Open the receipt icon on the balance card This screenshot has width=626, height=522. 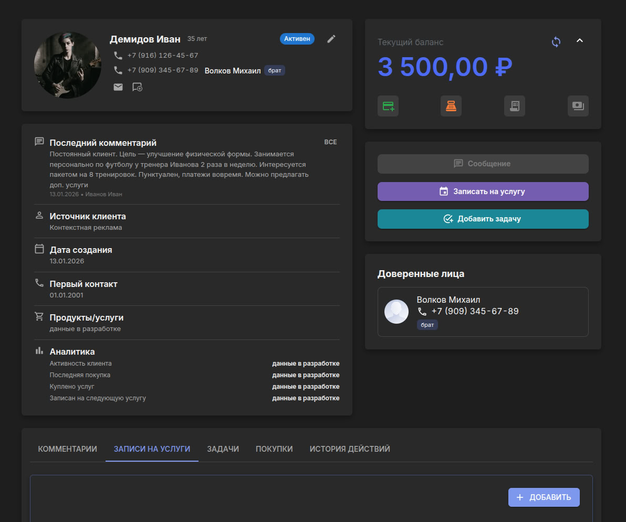pos(515,105)
